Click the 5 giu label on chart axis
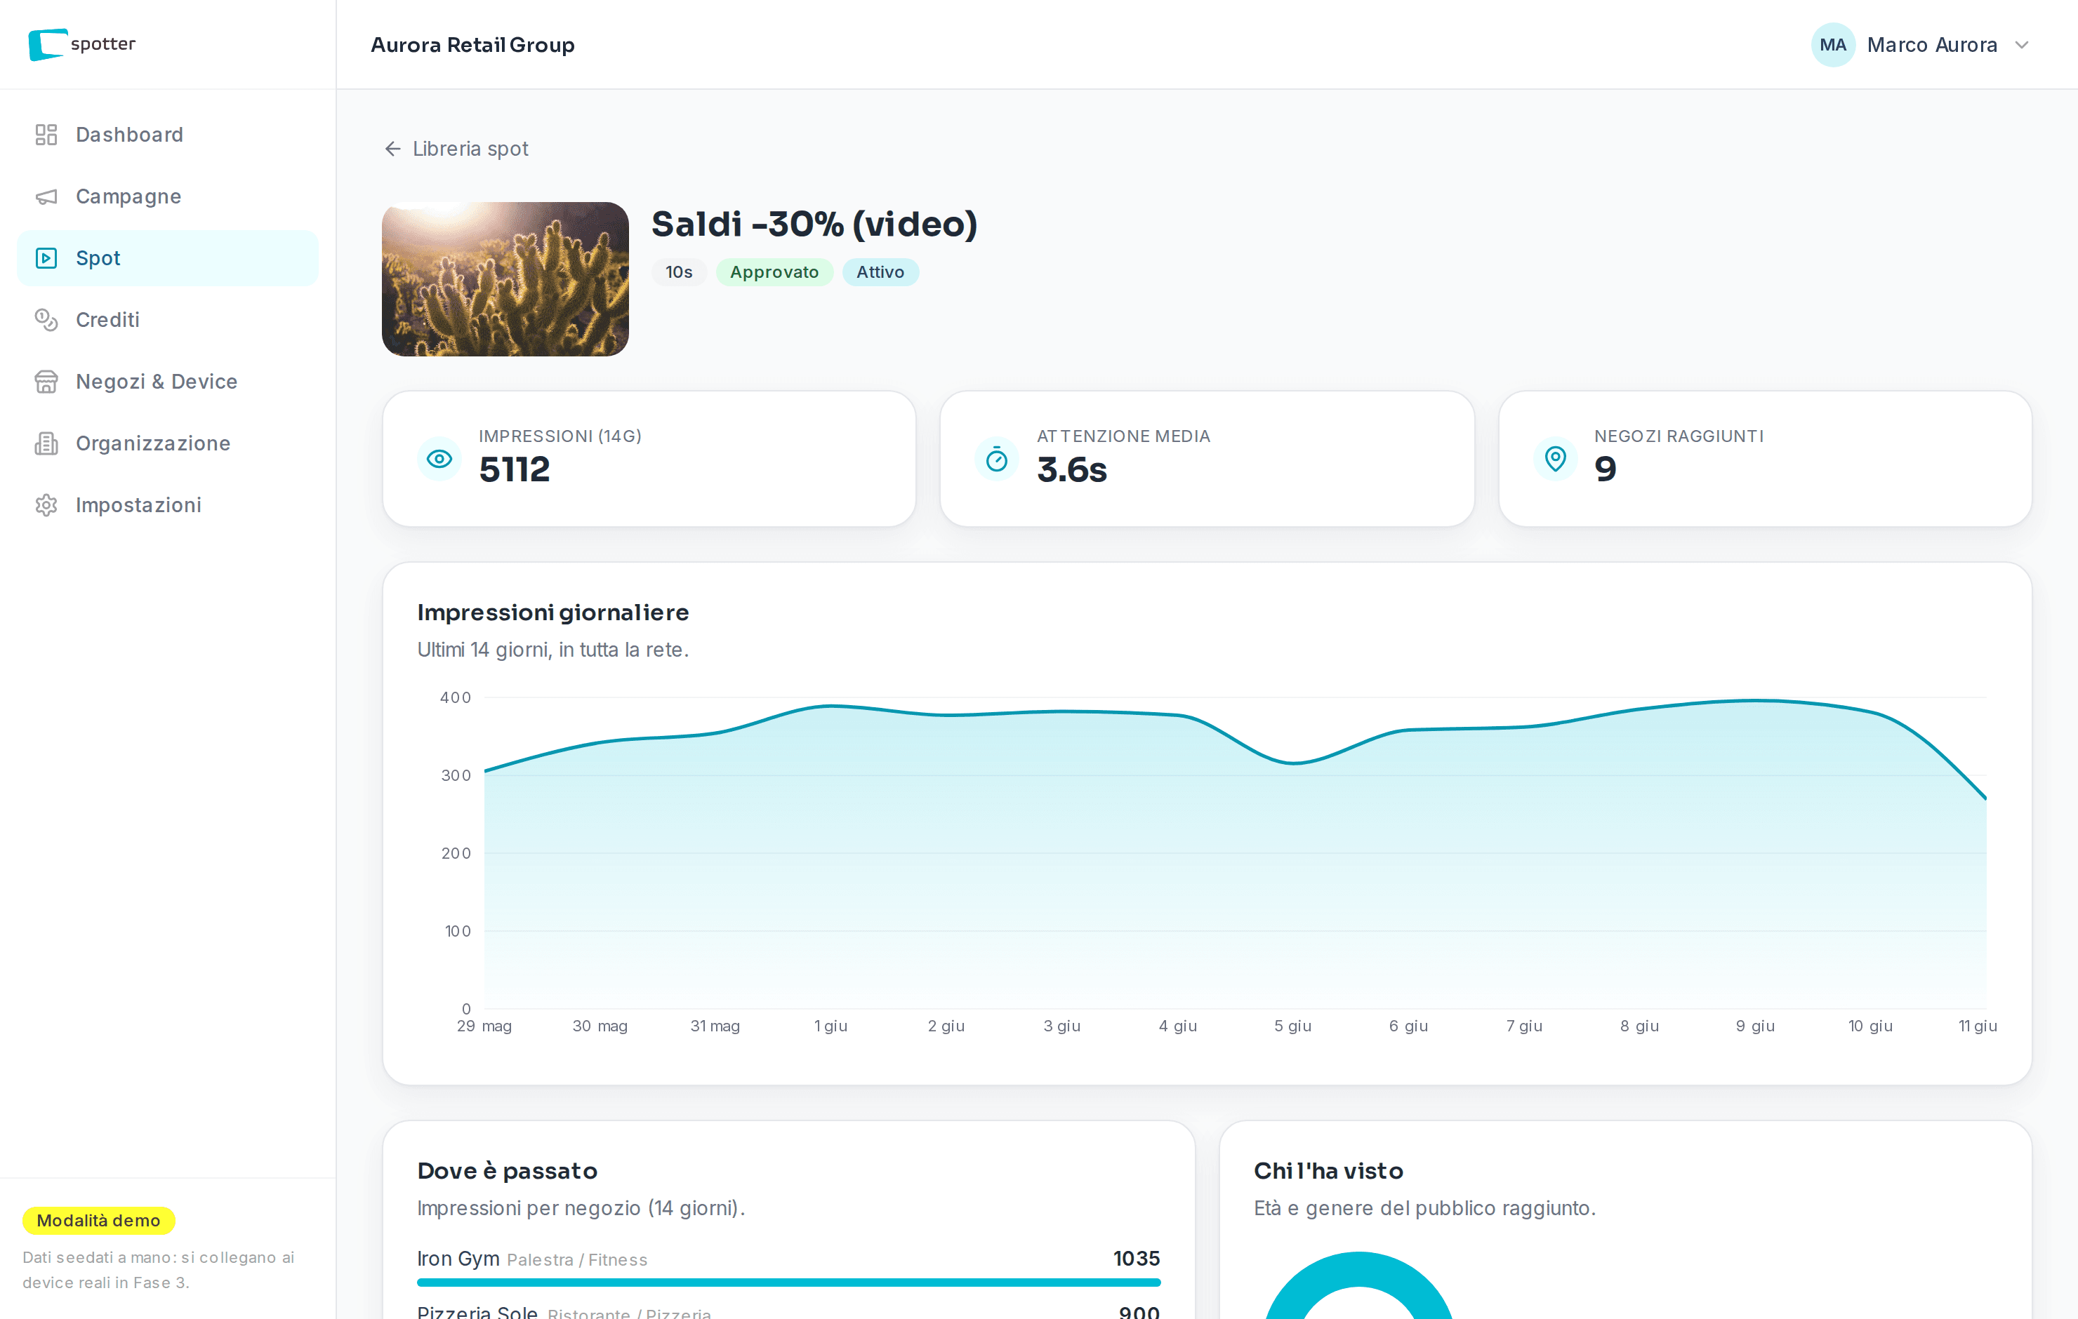This screenshot has width=2078, height=1319. click(x=1292, y=1026)
